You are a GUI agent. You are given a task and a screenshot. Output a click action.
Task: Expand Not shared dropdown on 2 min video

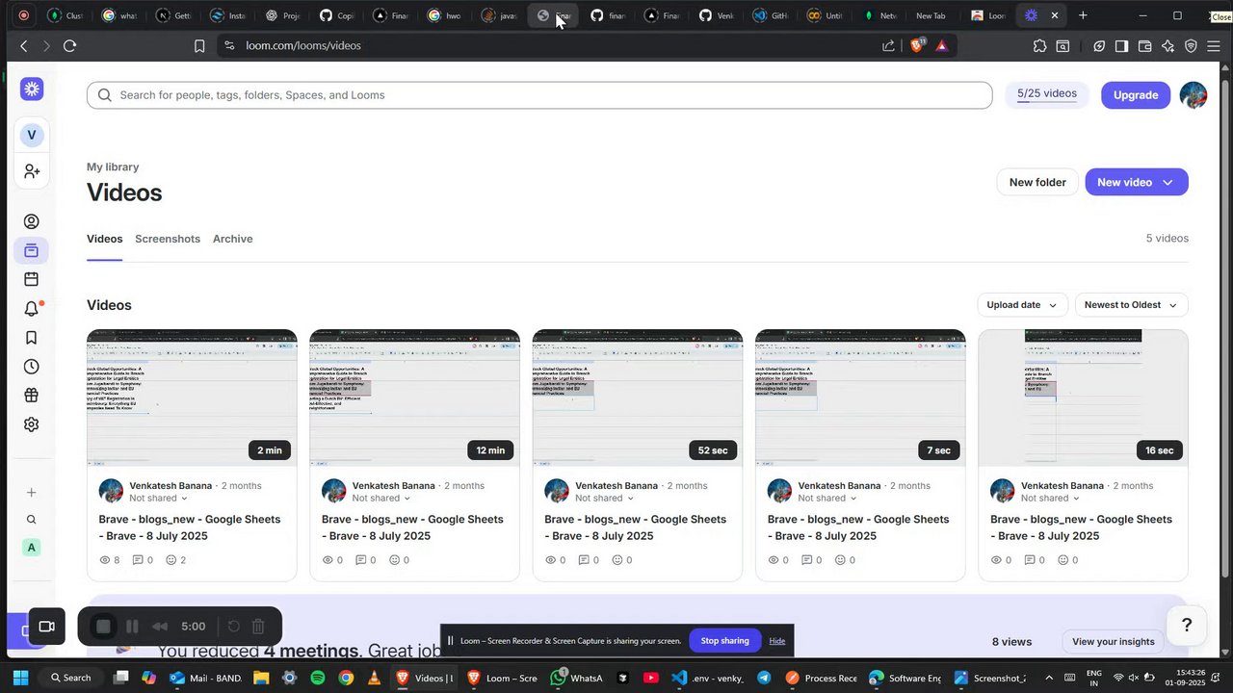158,499
